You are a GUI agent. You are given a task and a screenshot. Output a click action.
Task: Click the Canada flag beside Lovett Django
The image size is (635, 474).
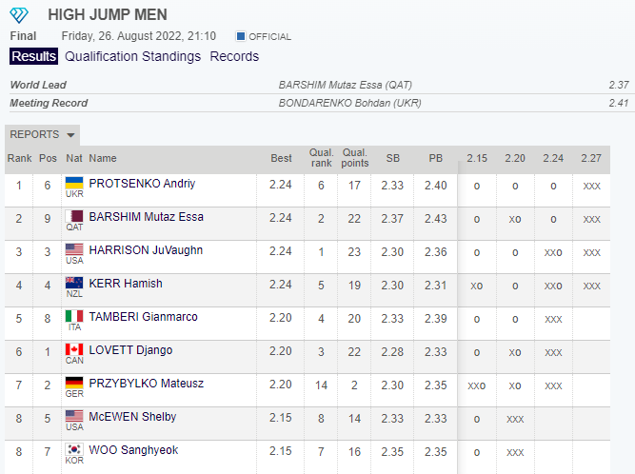73,349
